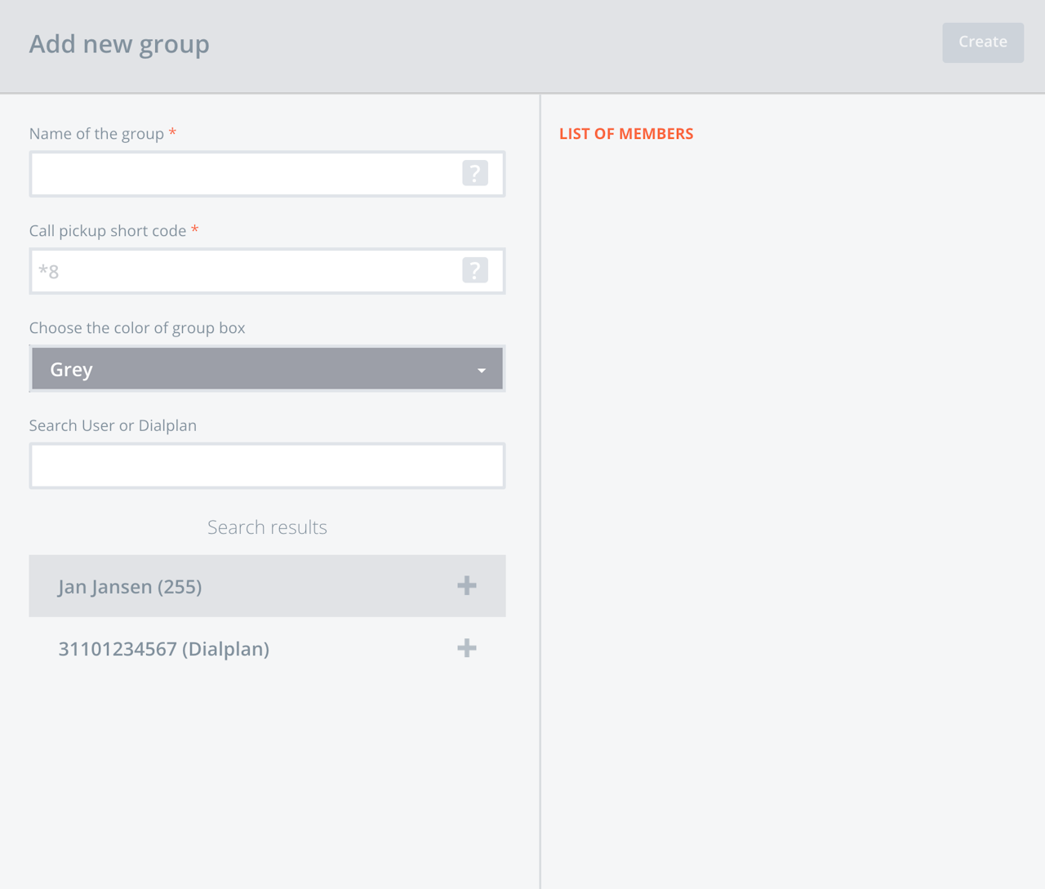Viewport: 1045px width, 889px height.
Task: Click the "Search User or Dialplan" label
Action: tap(113, 425)
